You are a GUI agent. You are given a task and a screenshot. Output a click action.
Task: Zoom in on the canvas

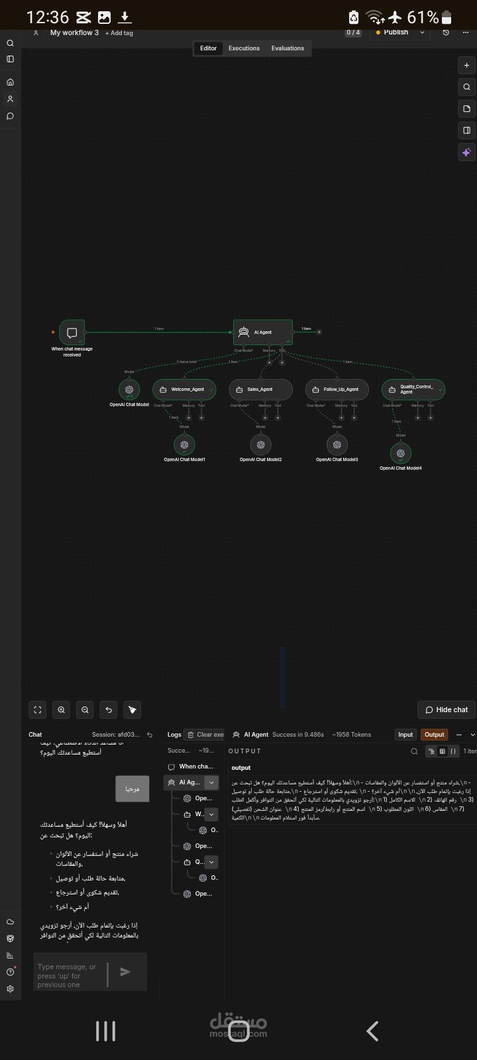click(61, 710)
